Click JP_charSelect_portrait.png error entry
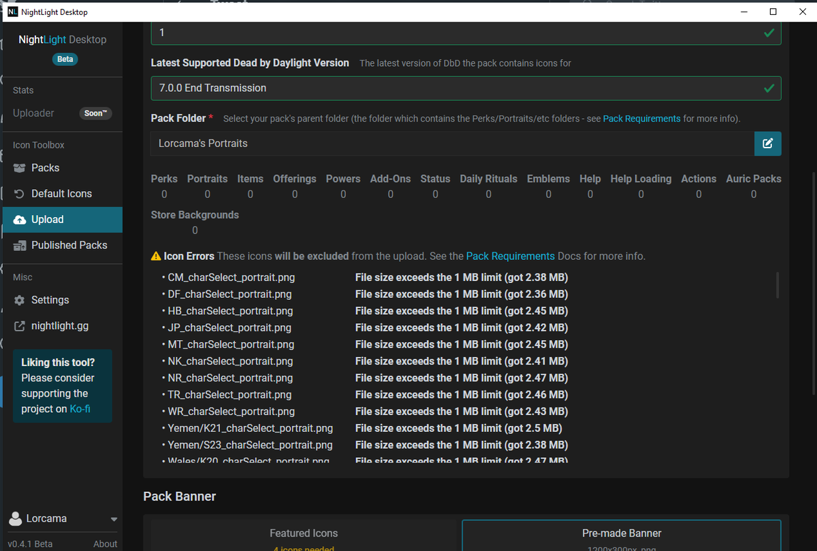 229,328
